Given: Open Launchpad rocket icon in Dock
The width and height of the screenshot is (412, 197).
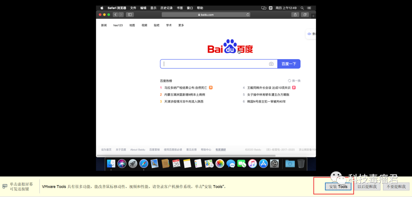Looking at the screenshot, I should [133, 164].
